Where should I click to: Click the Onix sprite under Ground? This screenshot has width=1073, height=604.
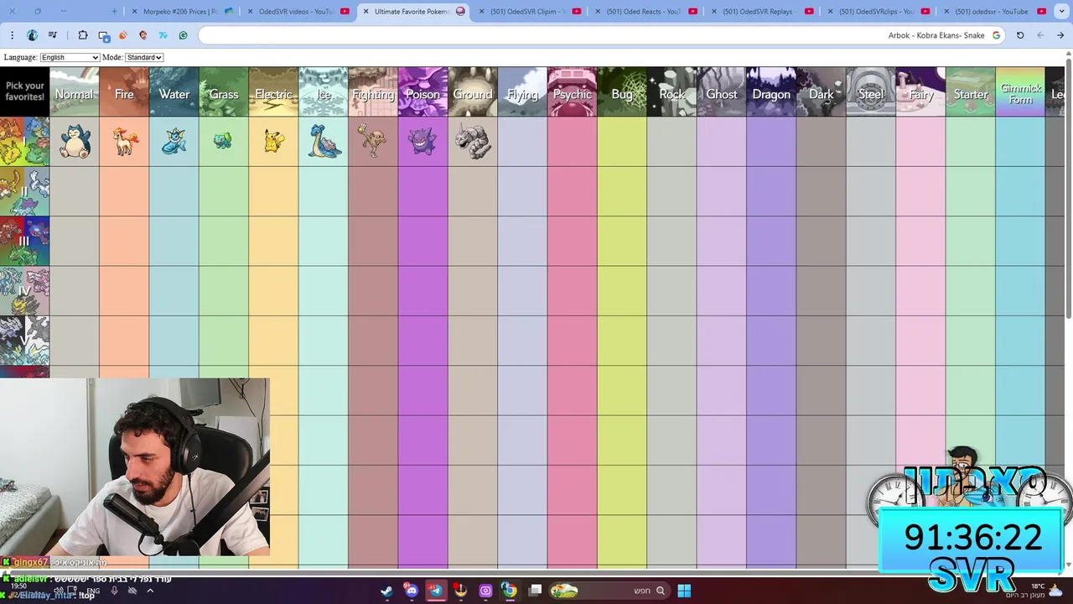pos(473,141)
